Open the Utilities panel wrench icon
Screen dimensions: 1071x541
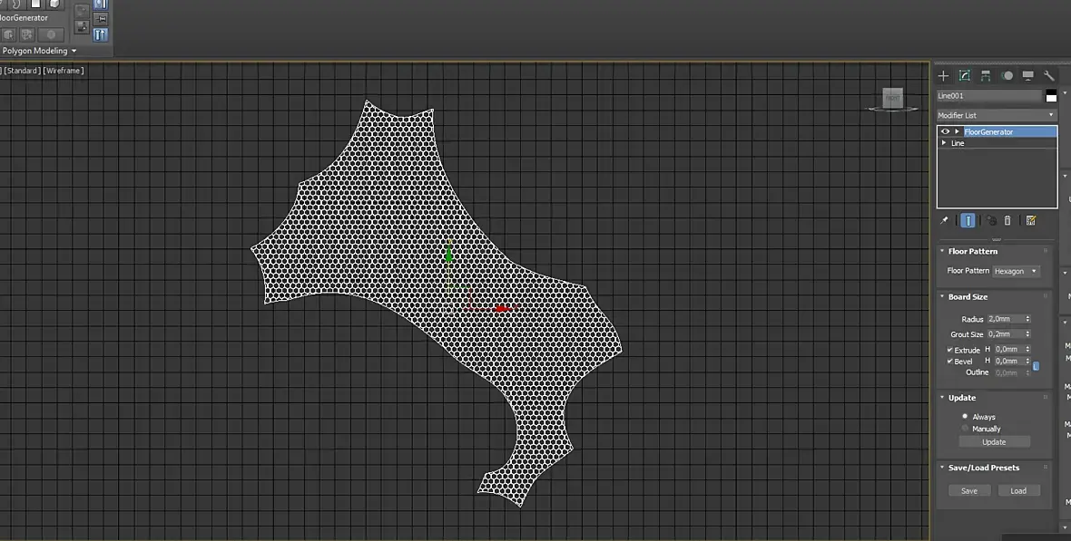[x=1049, y=76]
